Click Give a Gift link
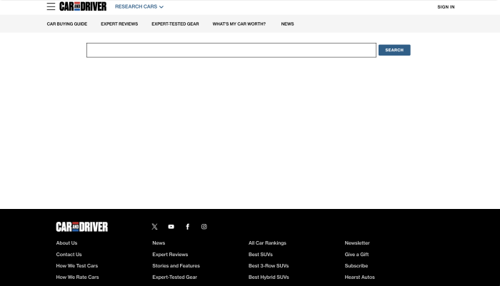 pos(356,255)
